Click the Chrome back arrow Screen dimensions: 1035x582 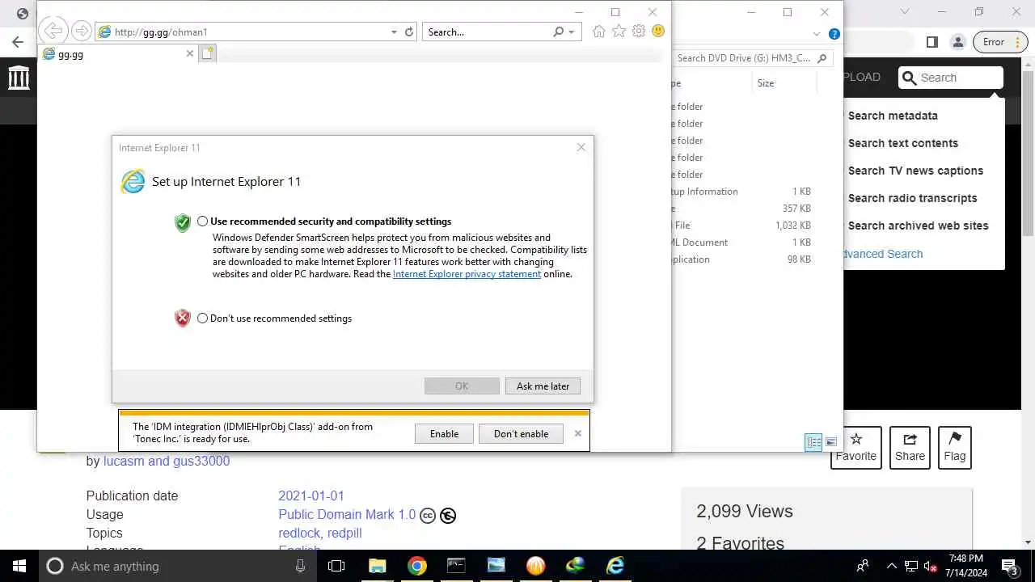[x=18, y=42]
